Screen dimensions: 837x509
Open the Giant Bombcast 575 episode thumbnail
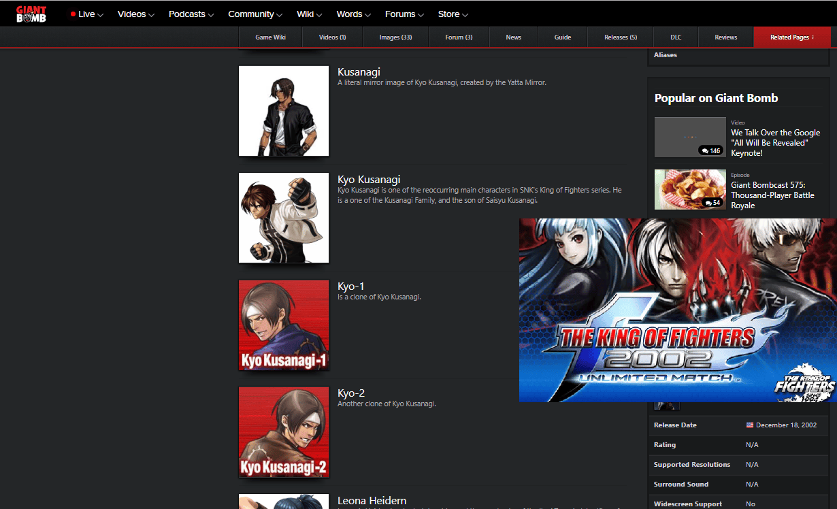click(690, 189)
